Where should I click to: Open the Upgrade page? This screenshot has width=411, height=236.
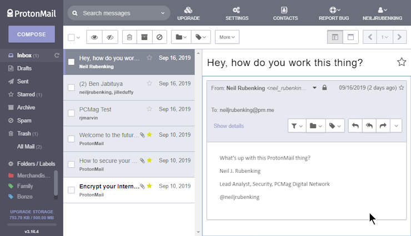tap(188, 13)
